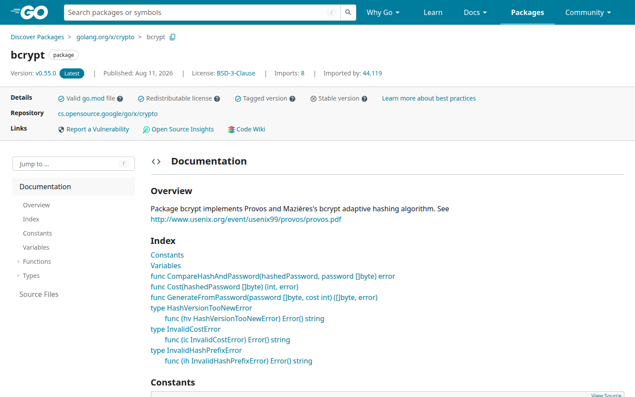Click the Valid go.mod file check icon

pyautogui.click(x=61, y=99)
